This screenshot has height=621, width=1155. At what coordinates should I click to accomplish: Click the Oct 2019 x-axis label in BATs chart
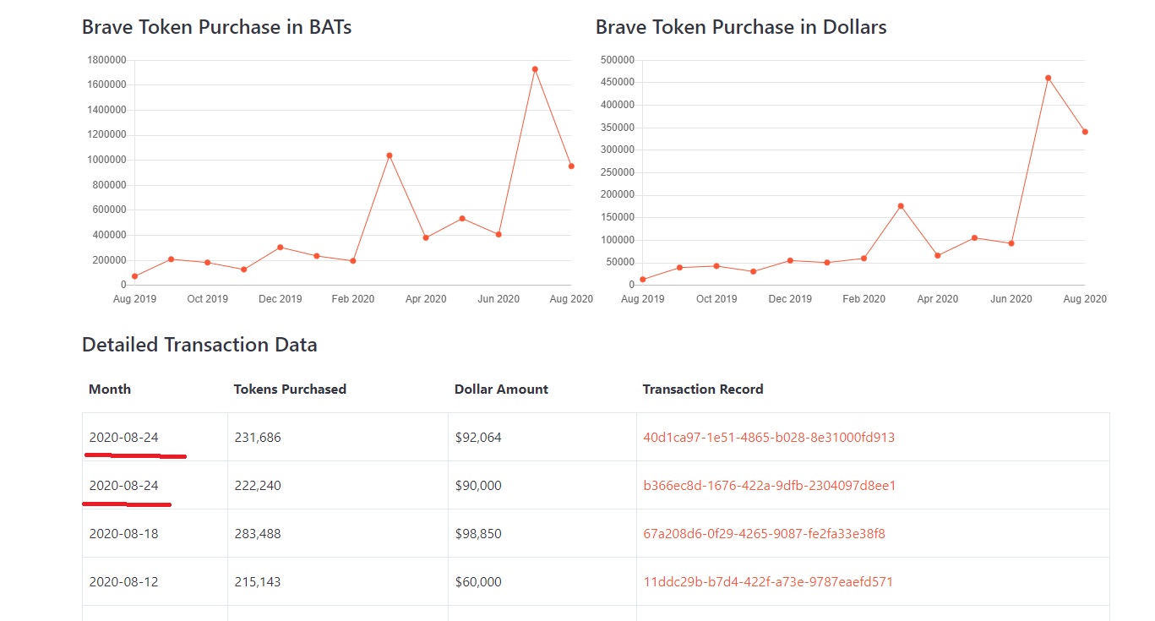click(207, 299)
